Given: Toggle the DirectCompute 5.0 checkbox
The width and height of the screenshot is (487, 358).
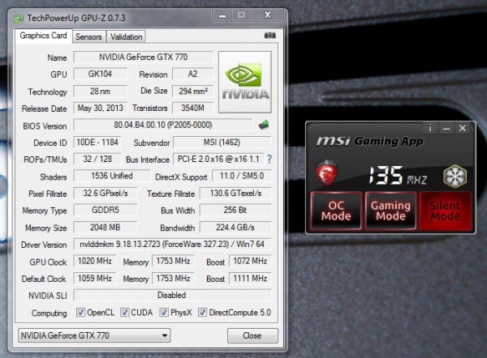Looking at the screenshot, I should click(202, 312).
